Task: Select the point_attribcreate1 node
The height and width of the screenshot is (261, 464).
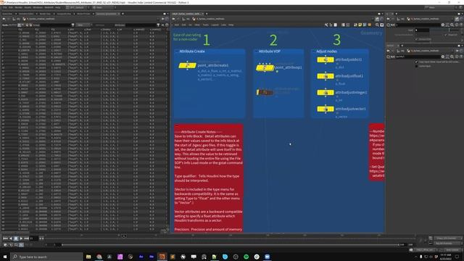Action: point(187,65)
